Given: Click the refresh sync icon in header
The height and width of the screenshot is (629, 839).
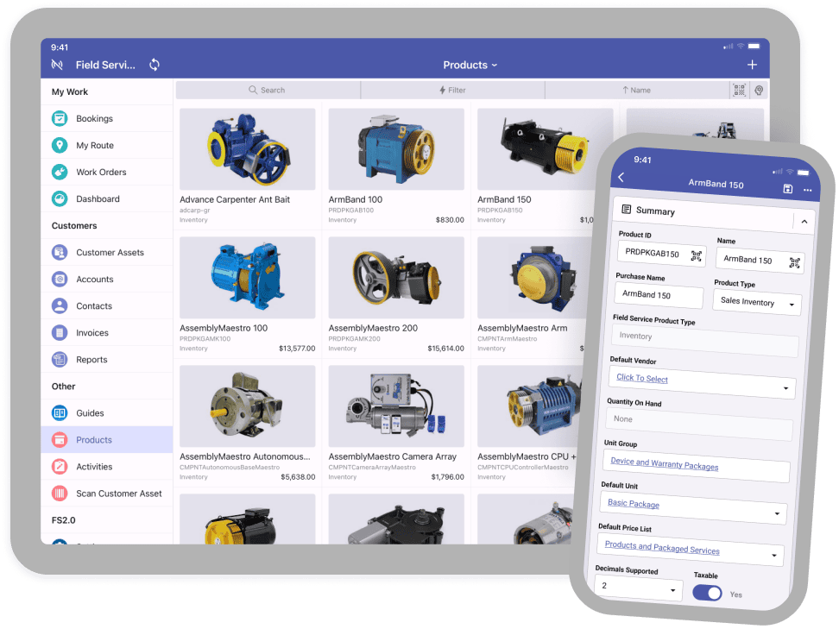Looking at the screenshot, I should pos(155,65).
